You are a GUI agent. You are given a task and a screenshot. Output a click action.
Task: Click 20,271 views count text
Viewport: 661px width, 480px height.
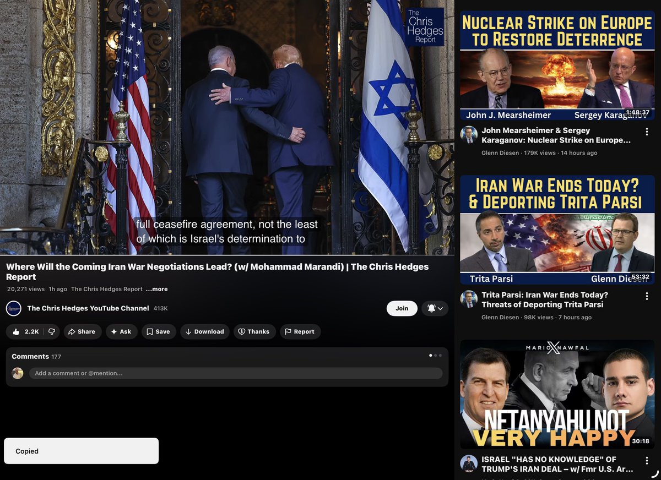pyautogui.click(x=26, y=289)
